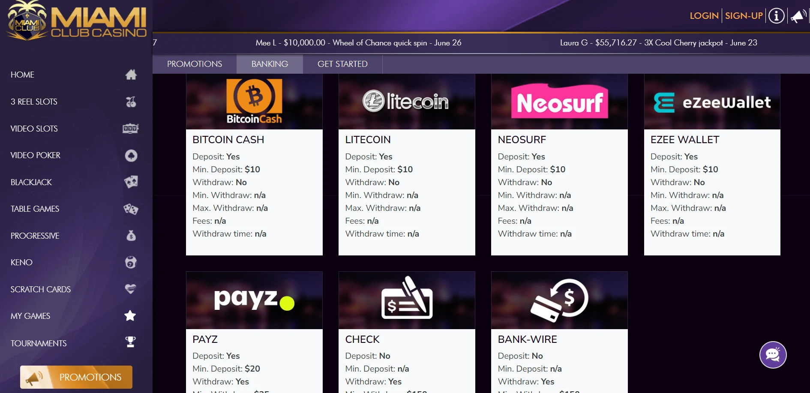Viewport: 810px width, 393px height.
Task: Click the 3 Reel Slots cherries icon
Action: (131, 102)
